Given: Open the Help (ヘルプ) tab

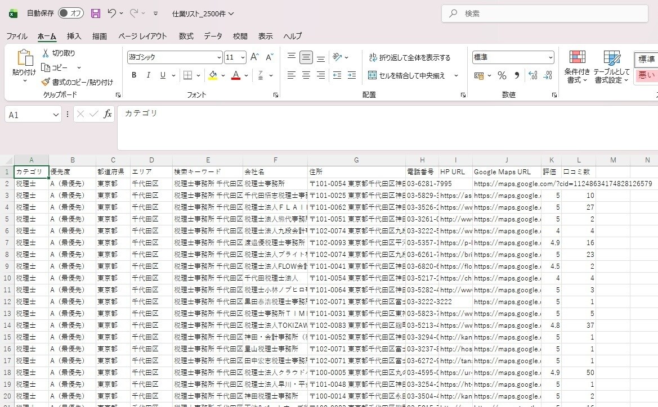Looking at the screenshot, I should tap(292, 36).
